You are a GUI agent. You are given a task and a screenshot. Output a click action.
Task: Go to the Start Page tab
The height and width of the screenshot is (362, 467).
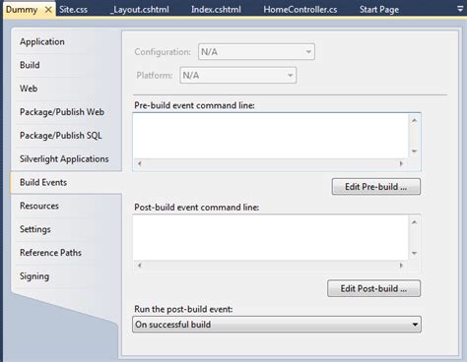[379, 10]
